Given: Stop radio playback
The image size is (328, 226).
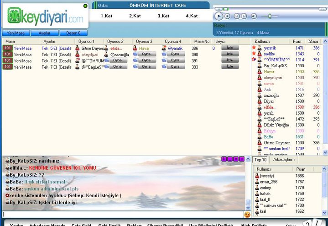Looking at the screenshot, I should 227,16.
